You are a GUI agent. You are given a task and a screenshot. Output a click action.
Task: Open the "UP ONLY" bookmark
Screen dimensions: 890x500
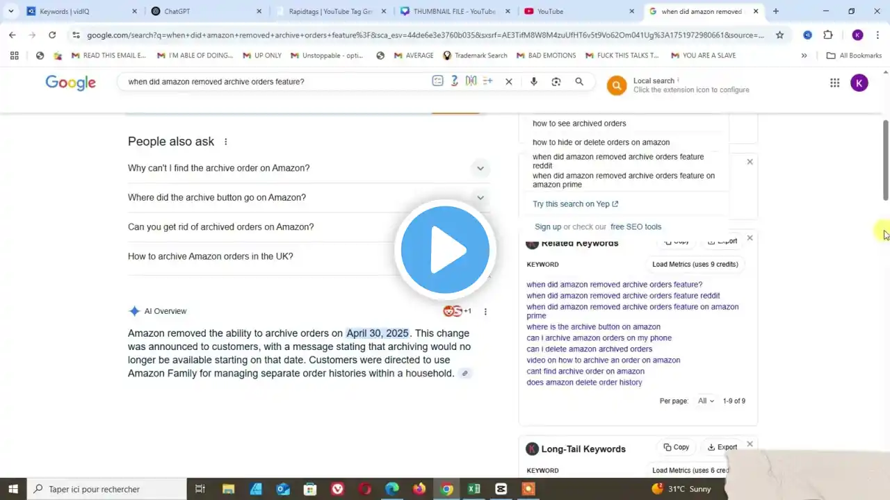262,56
